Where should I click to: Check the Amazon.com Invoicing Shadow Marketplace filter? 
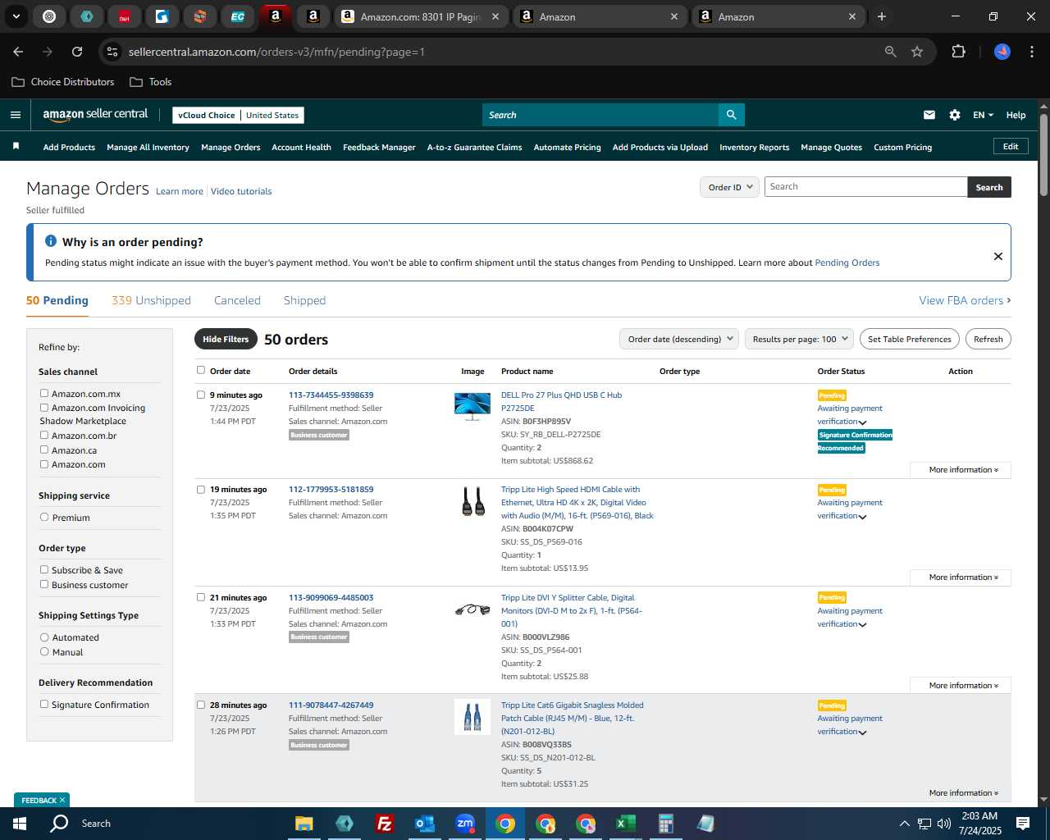point(44,408)
